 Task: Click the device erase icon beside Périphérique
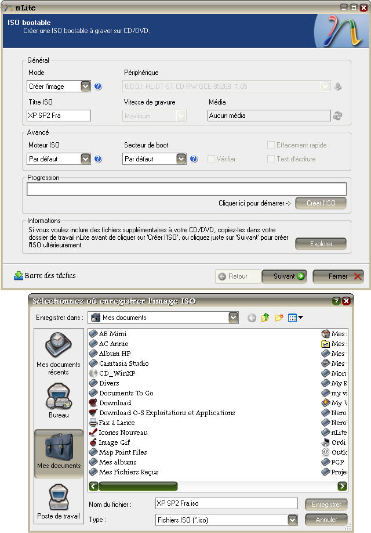[x=338, y=87]
